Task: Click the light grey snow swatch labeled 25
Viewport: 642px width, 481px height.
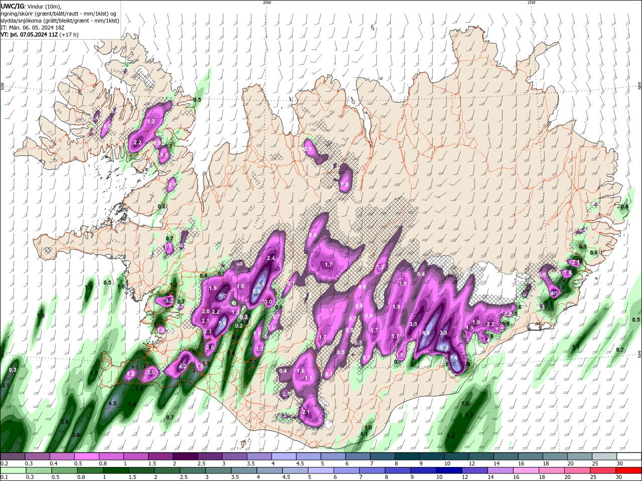Action: (x=604, y=456)
